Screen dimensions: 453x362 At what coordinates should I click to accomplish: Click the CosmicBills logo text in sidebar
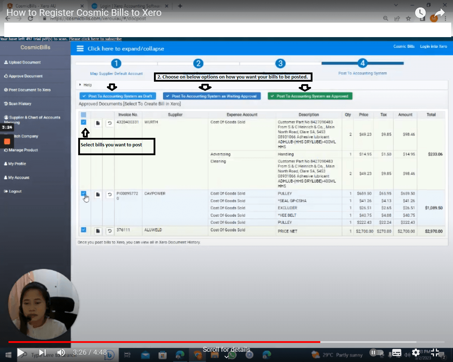35,47
